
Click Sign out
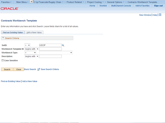[x=158, y=6]
